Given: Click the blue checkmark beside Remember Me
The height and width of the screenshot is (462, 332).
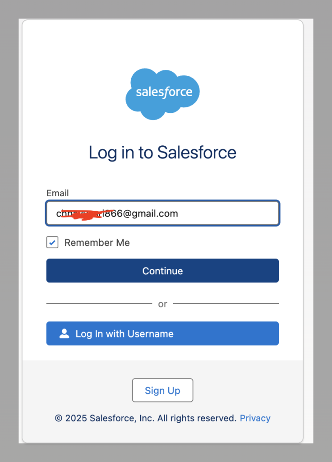Looking at the screenshot, I should tap(52, 243).
